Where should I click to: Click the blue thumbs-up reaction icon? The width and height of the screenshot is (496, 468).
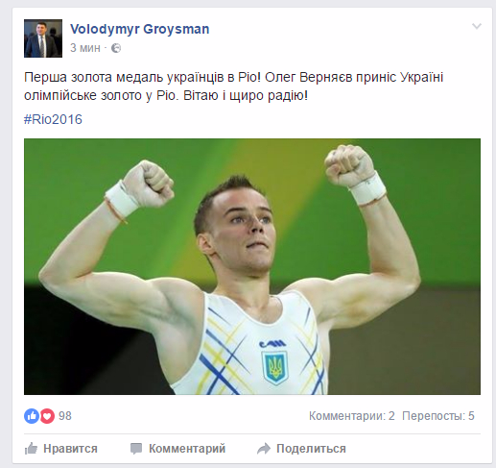[x=32, y=416]
